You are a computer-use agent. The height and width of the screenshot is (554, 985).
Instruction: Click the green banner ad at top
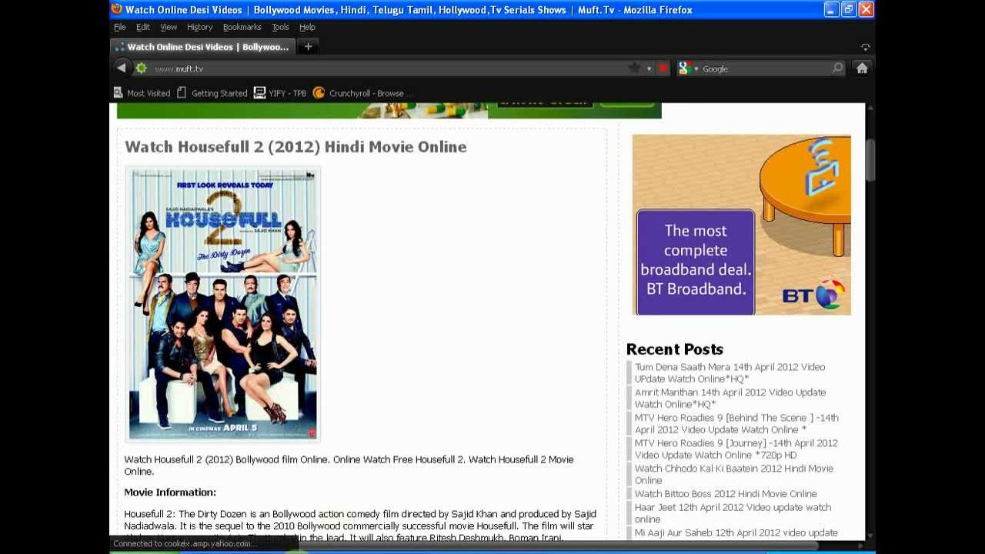click(389, 111)
